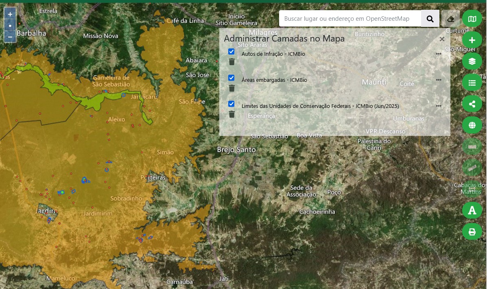This screenshot has width=487, height=289.
Task: Open the layers stack icon in the sidebar
Action: 472,61
